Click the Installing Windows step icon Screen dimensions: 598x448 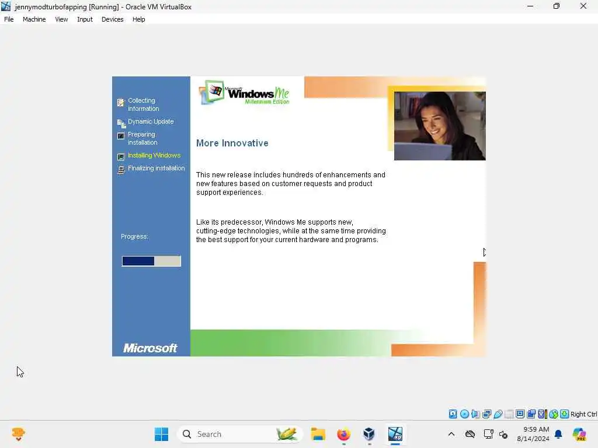(121, 156)
